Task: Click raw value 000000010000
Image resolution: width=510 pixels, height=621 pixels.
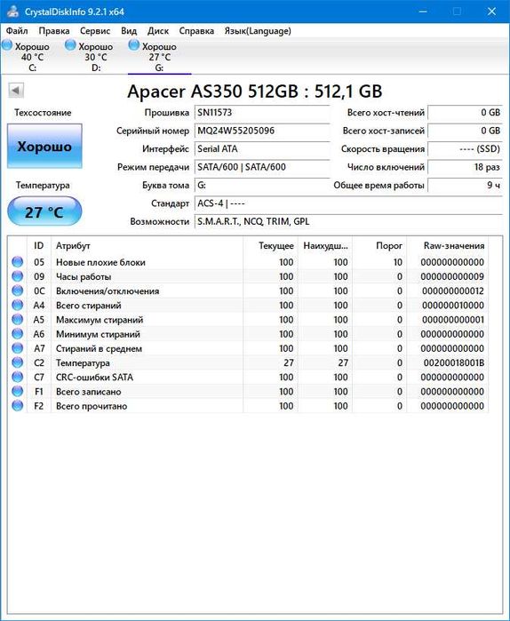Action: [453, 306]
